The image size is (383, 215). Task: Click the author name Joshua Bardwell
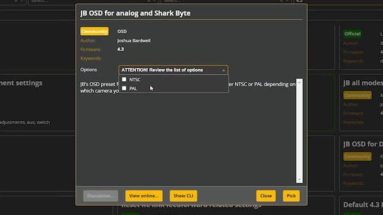pyautogui.click(x=134, y=41)
